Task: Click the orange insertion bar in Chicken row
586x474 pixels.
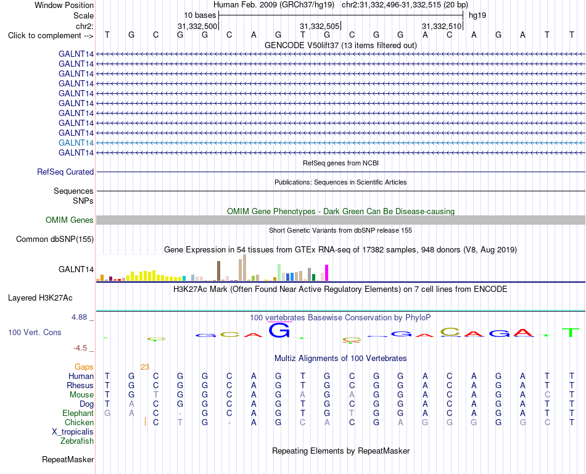Action: point(145,422)
